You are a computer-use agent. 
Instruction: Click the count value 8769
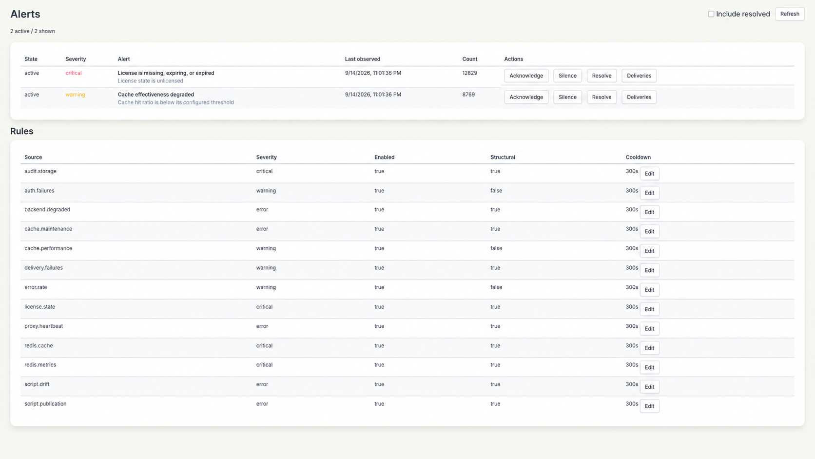click(x=468, y=95)
